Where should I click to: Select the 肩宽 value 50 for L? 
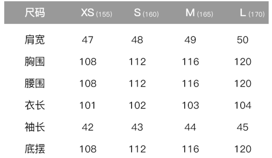pos(243,40)
